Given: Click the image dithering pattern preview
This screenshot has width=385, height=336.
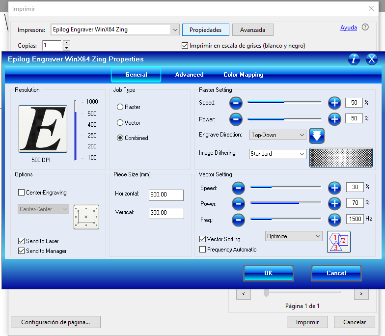Looking at the screenshot, I should 341,157.
